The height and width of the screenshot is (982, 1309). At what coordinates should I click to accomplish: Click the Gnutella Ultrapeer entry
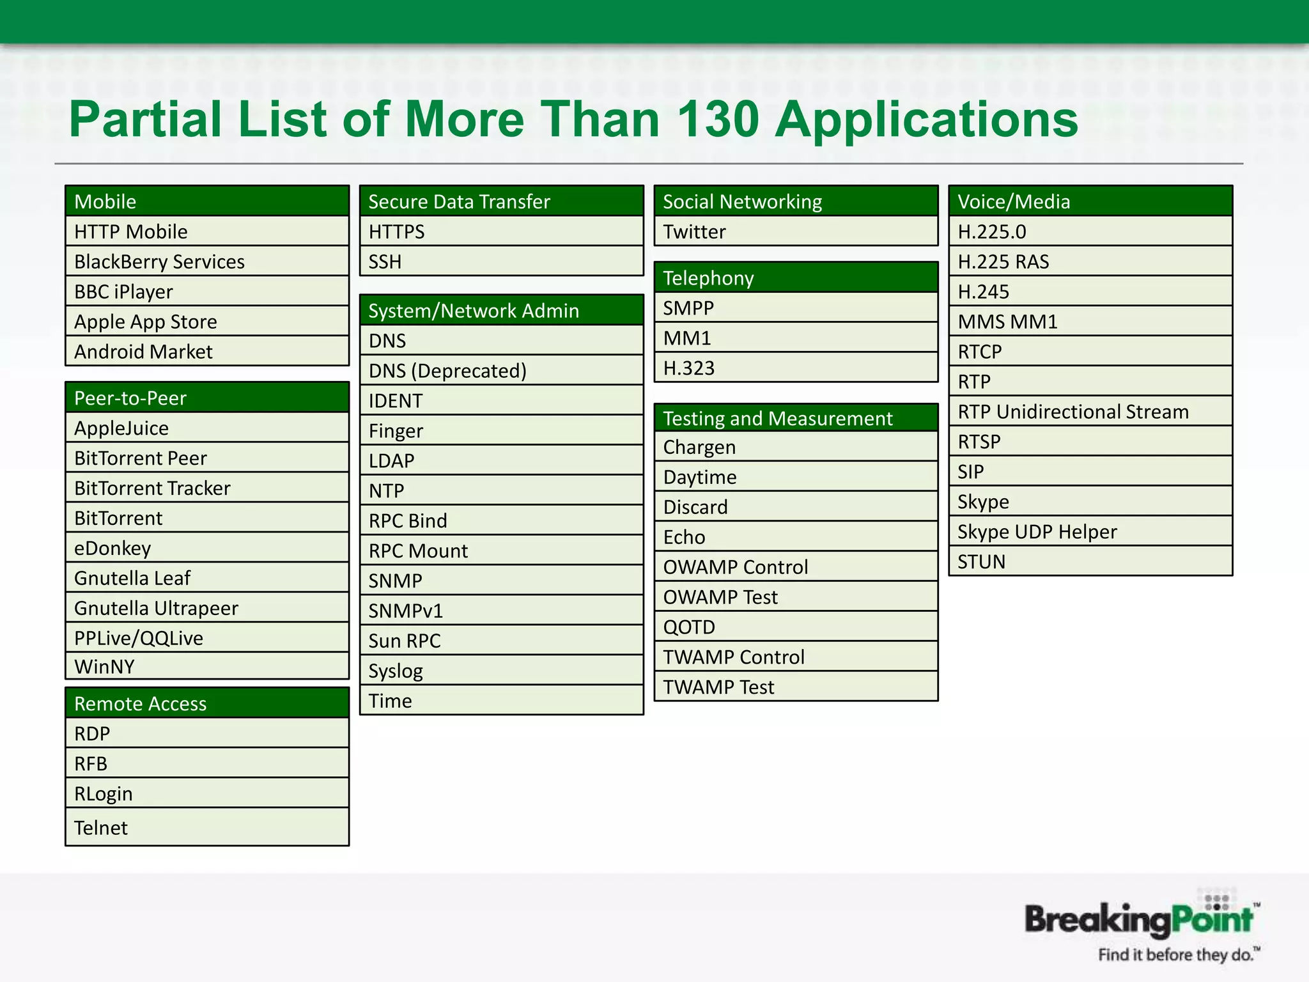[x=206, y=608]
